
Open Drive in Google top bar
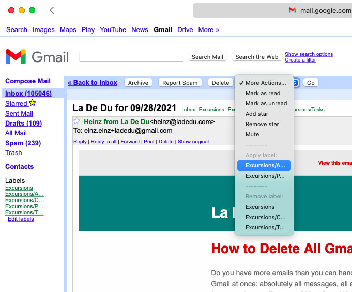coord(185,29)
